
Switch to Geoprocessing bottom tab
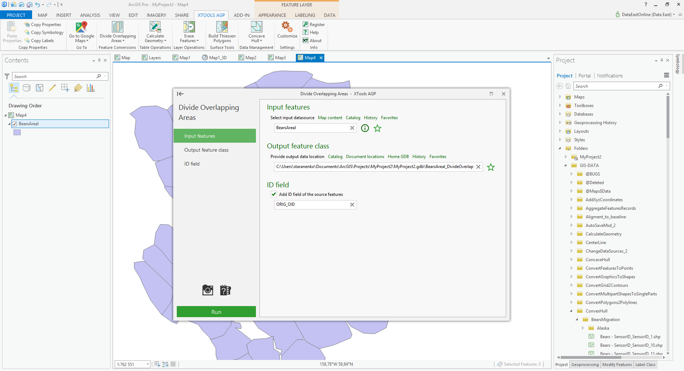(585, 365)
